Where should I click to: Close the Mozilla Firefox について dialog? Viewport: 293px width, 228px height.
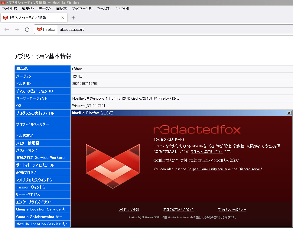[x=289, y=113]
